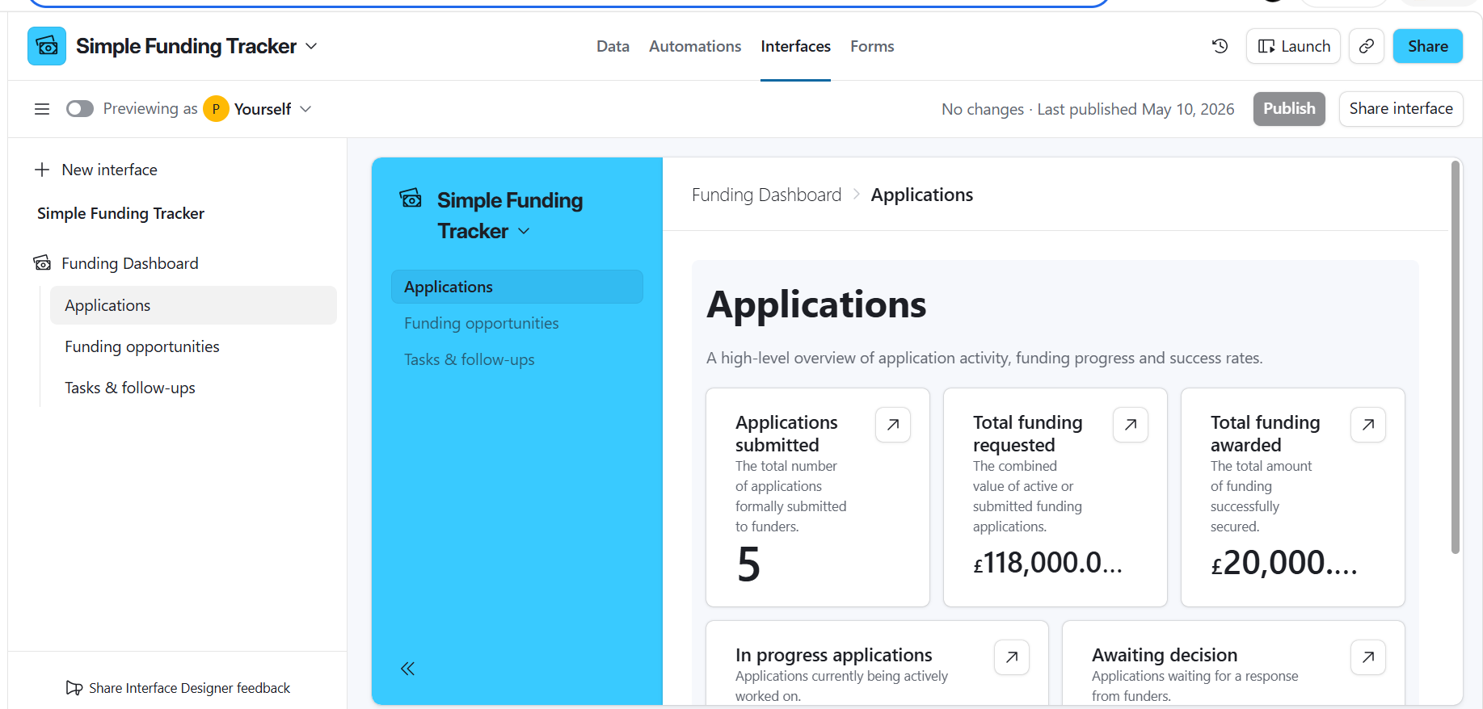The width and height of the screenshot is (1483, 709).
Task: Switch to the Automations tab
Action: [695, 47]
